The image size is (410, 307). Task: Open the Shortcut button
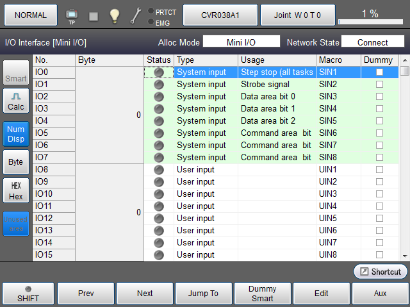click(x=381, y=272)
